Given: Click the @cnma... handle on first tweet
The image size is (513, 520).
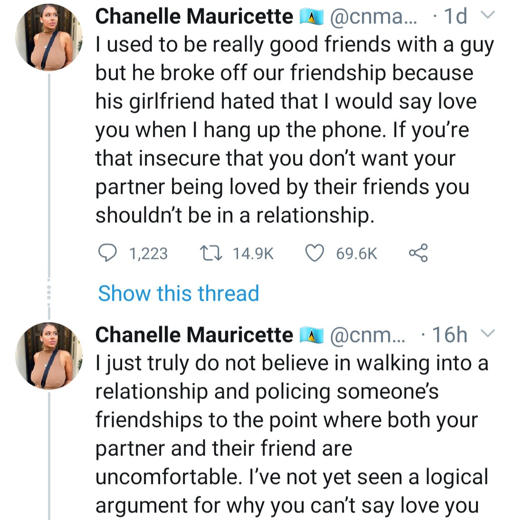Looking at the screenshot, I should tap(374, 16).
